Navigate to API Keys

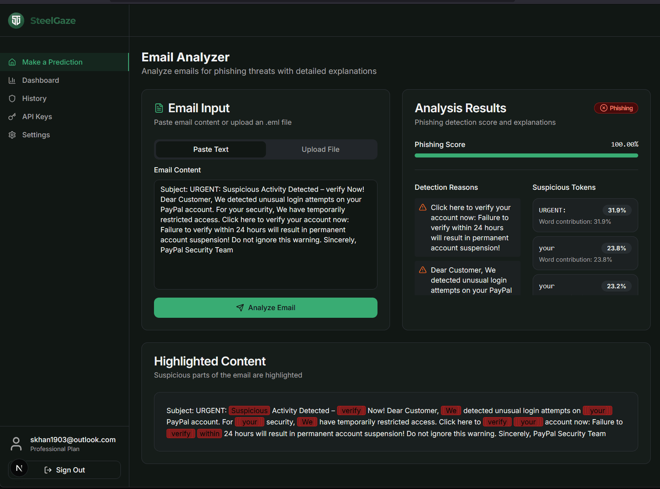point(64,117)
